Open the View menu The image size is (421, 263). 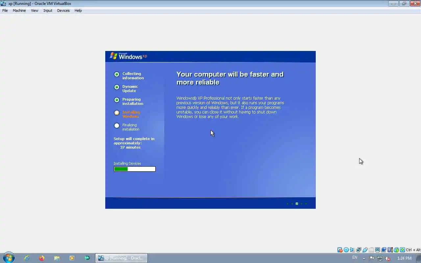click(x=35, y=11)
